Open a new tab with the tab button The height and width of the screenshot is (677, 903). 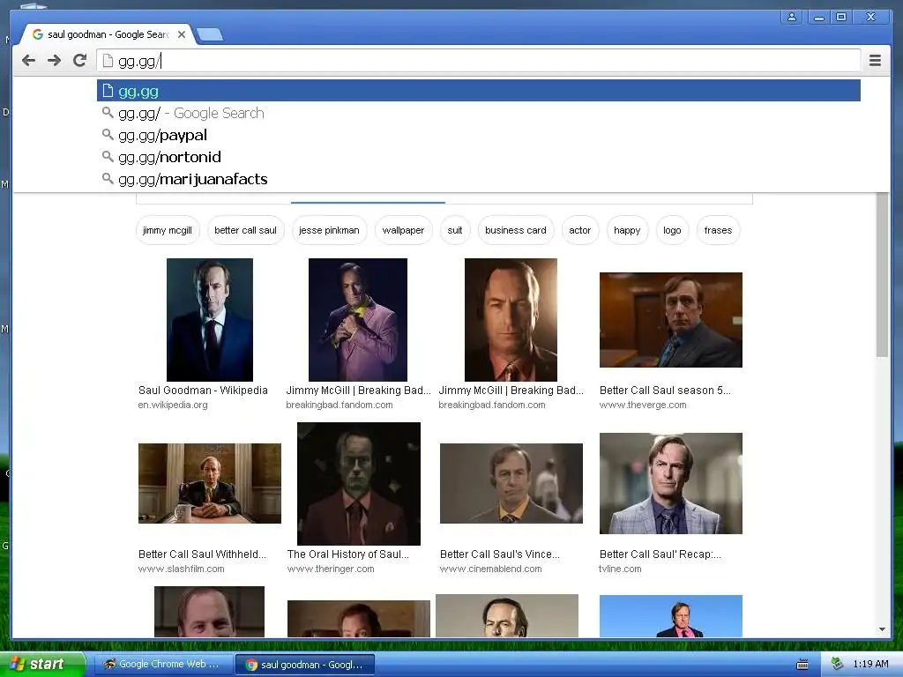210,35
